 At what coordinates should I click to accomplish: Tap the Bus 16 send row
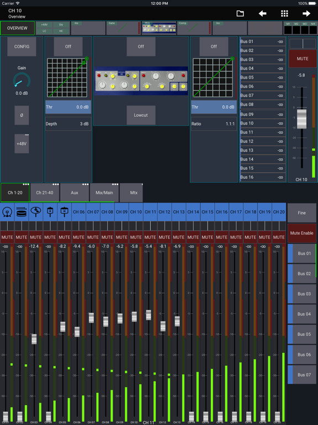click(x=262, y=177)
